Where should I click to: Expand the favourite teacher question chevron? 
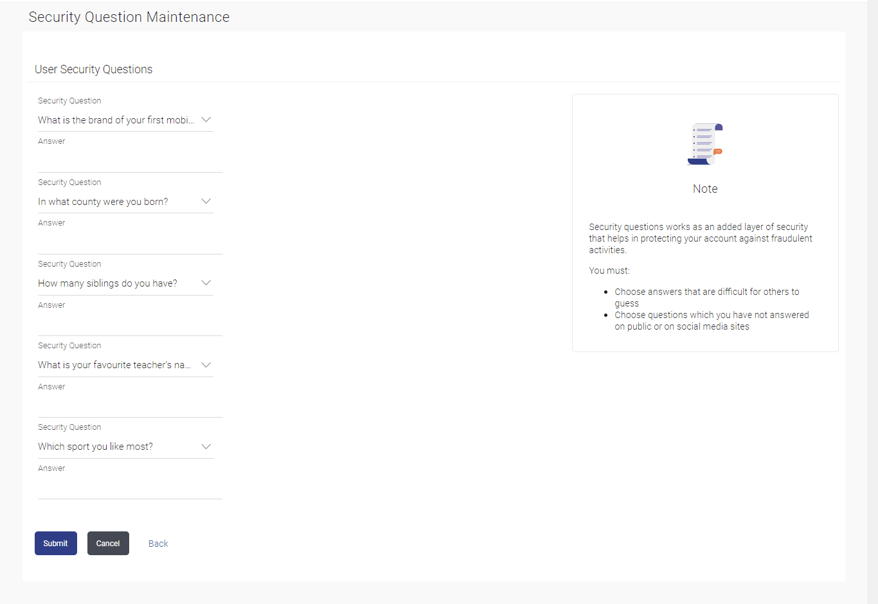click(x=206, y=365)
